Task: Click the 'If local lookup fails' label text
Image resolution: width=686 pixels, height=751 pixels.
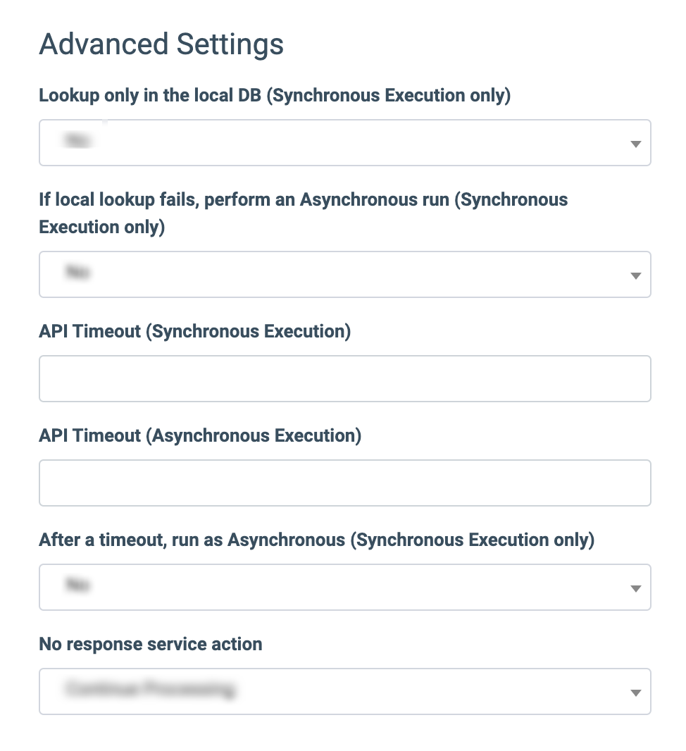Action: coord(303,200)
